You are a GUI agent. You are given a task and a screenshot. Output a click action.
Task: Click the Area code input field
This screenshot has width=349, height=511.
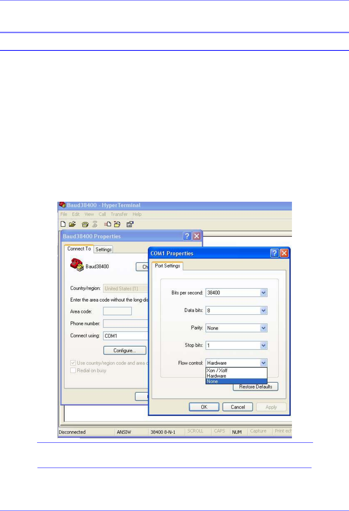coord(117,311)
